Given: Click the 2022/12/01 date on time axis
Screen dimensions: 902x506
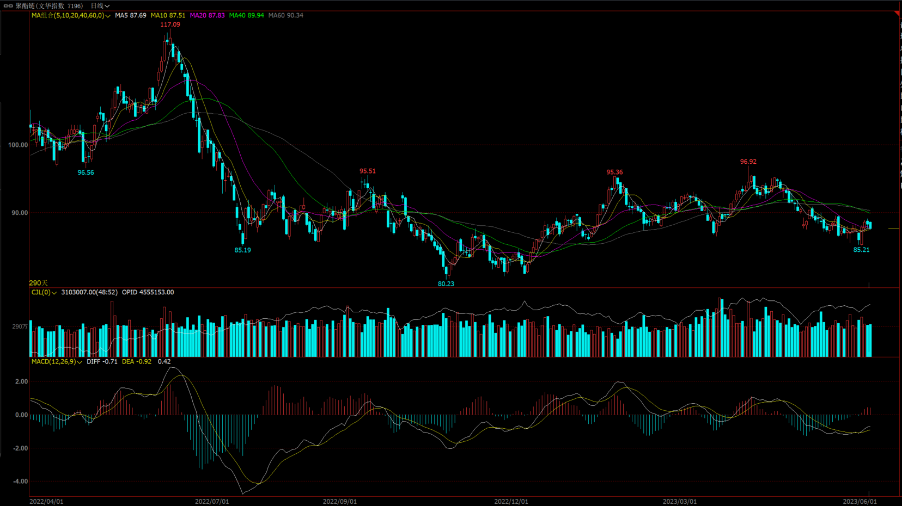Looking at the screenshot, I should pyautogui.click(x=511, y=501).
